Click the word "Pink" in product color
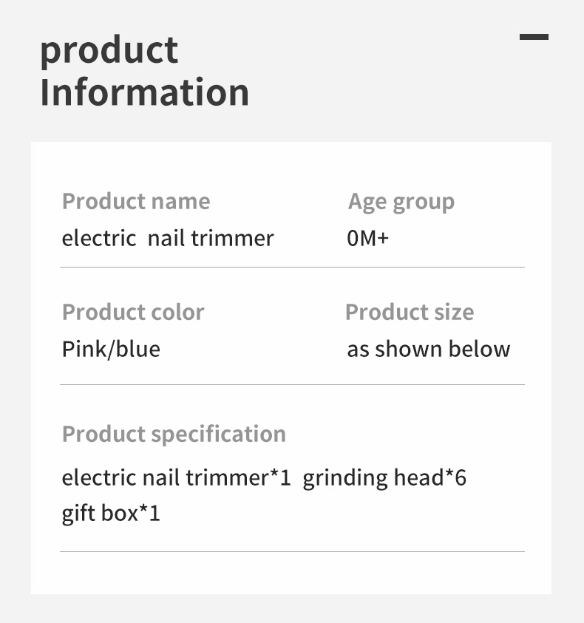Screen dimensions: 584x623 click(x=84, y=349)
